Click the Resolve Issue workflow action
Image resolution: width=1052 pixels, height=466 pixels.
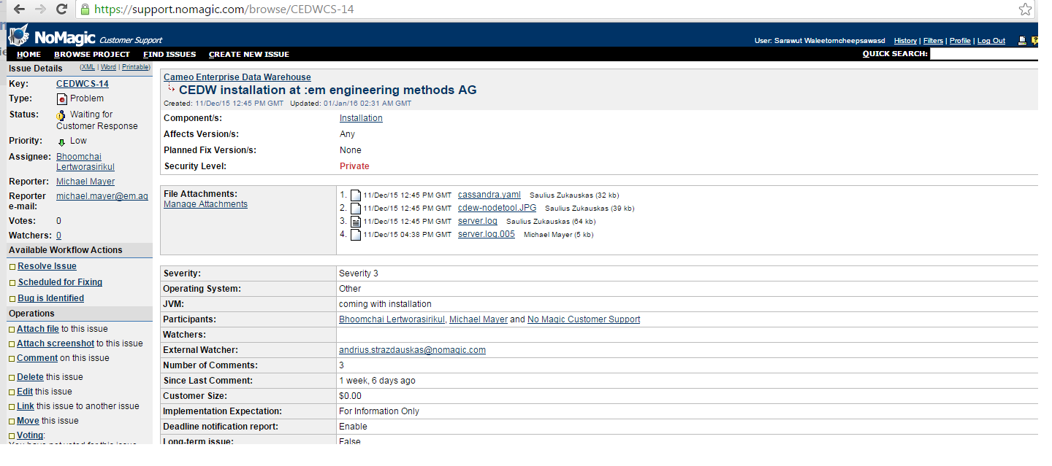(47, 266)
